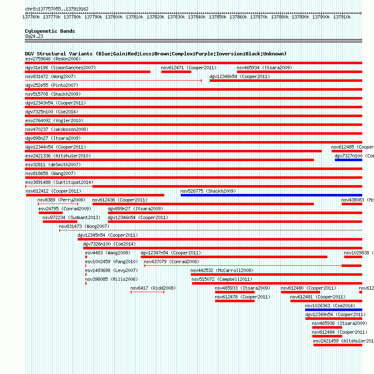Click the DGV Structural Variants track title
This screenshot has width=374, height=374.
pos(156,54)
